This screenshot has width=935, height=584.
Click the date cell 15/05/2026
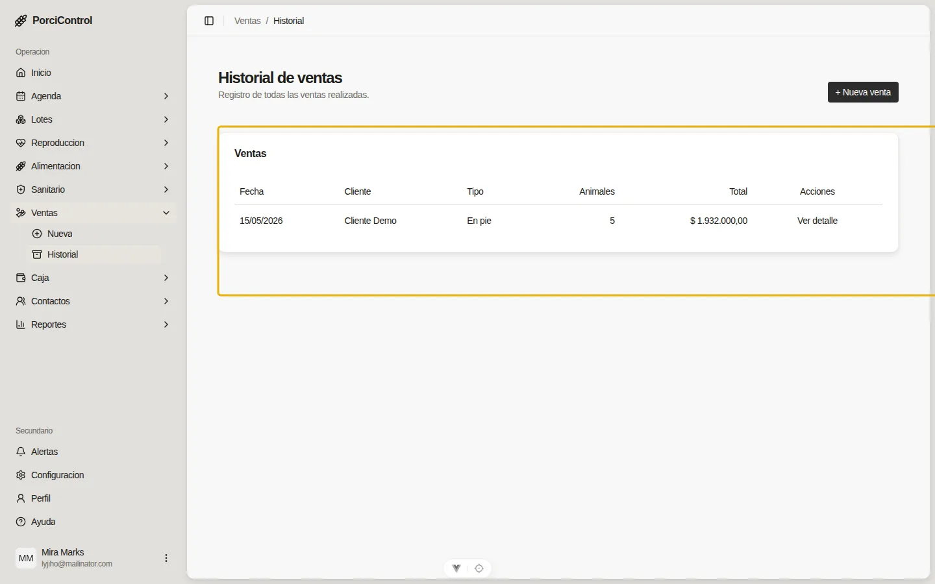(261, 221)
